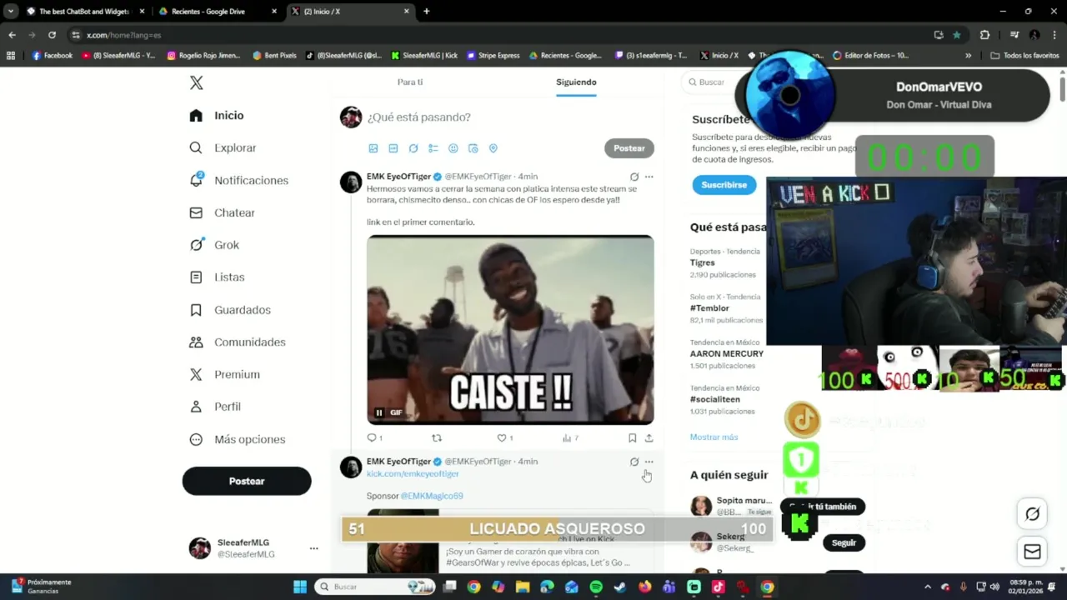Repost the CAISTE post
This screenshot has width=1067, height=600.
[x=437, y=437]
